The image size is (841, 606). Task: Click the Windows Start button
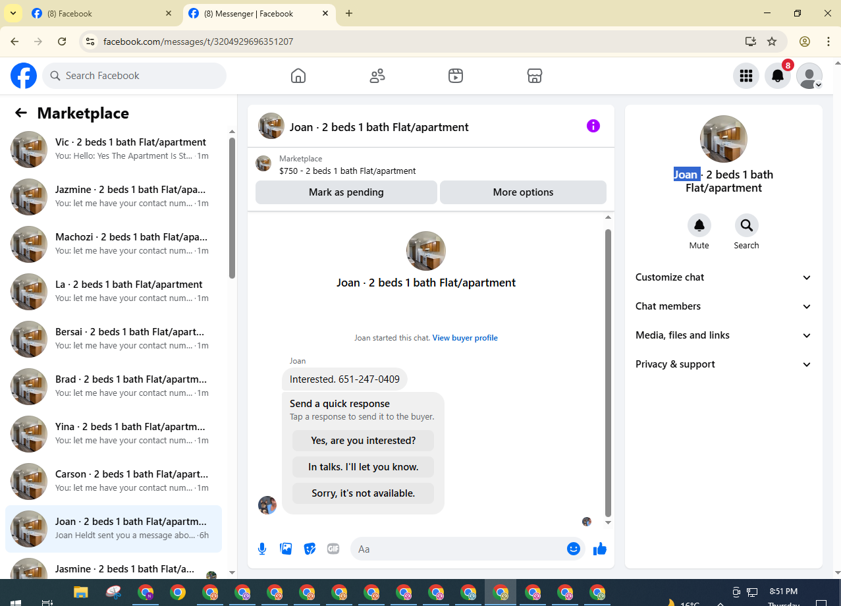pyautogui.click(x=16, y=601)
